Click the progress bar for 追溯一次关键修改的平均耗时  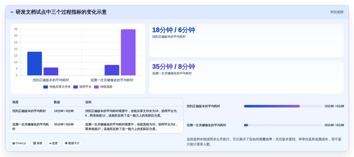(x=283, y=125)
